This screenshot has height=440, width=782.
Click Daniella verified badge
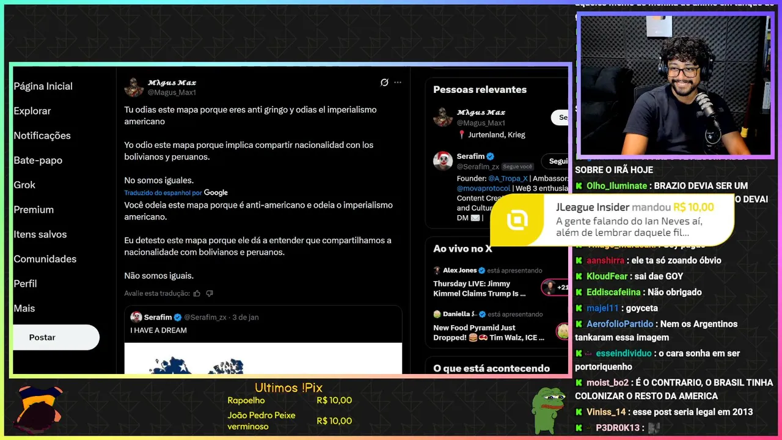[482, 314]
